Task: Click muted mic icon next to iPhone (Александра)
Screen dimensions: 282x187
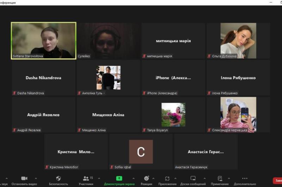Action: point(144,93)
